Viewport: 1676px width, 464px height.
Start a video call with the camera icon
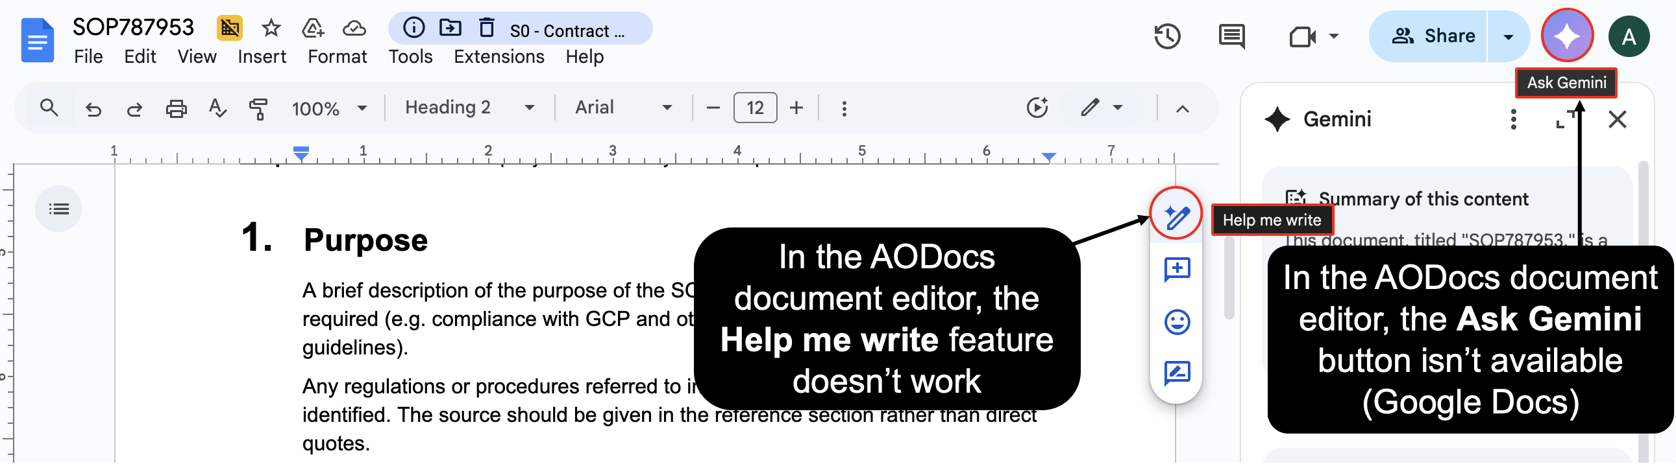(x=1303, y=36)
